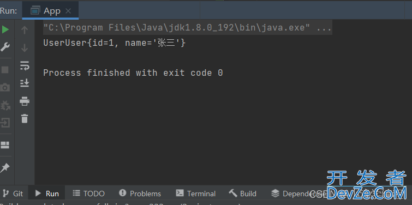Toggle scroll to end of output
The width and height of the screenshot is (412, 205).
[x=25, y=83]
